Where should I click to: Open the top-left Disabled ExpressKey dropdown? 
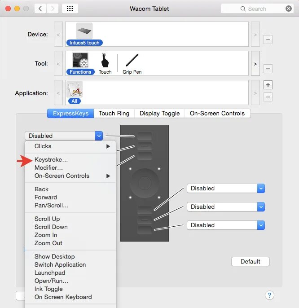click(64, 136)
